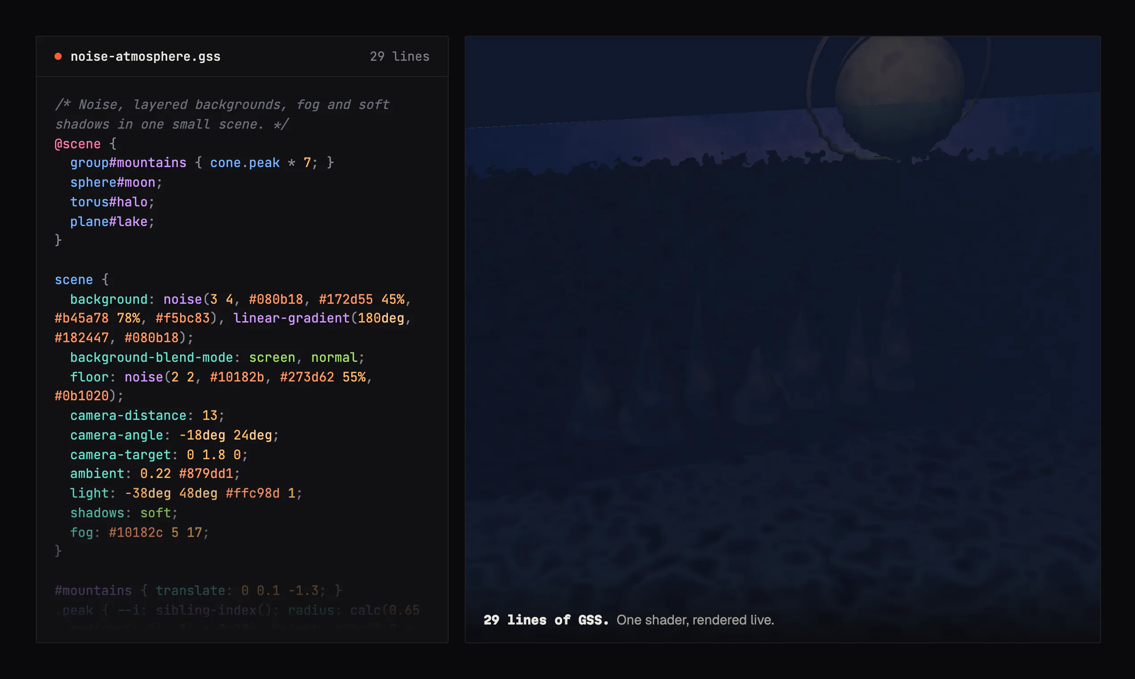Click the 'shadows' property name
The image size is (1135, 679).
pos(97,513)
